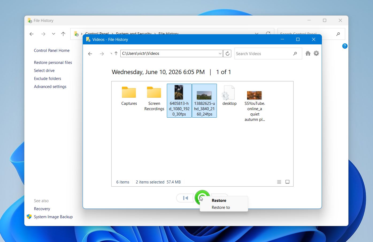Go up one folder level in Videos window
The image size is (373, 242).
click(116, 53)
